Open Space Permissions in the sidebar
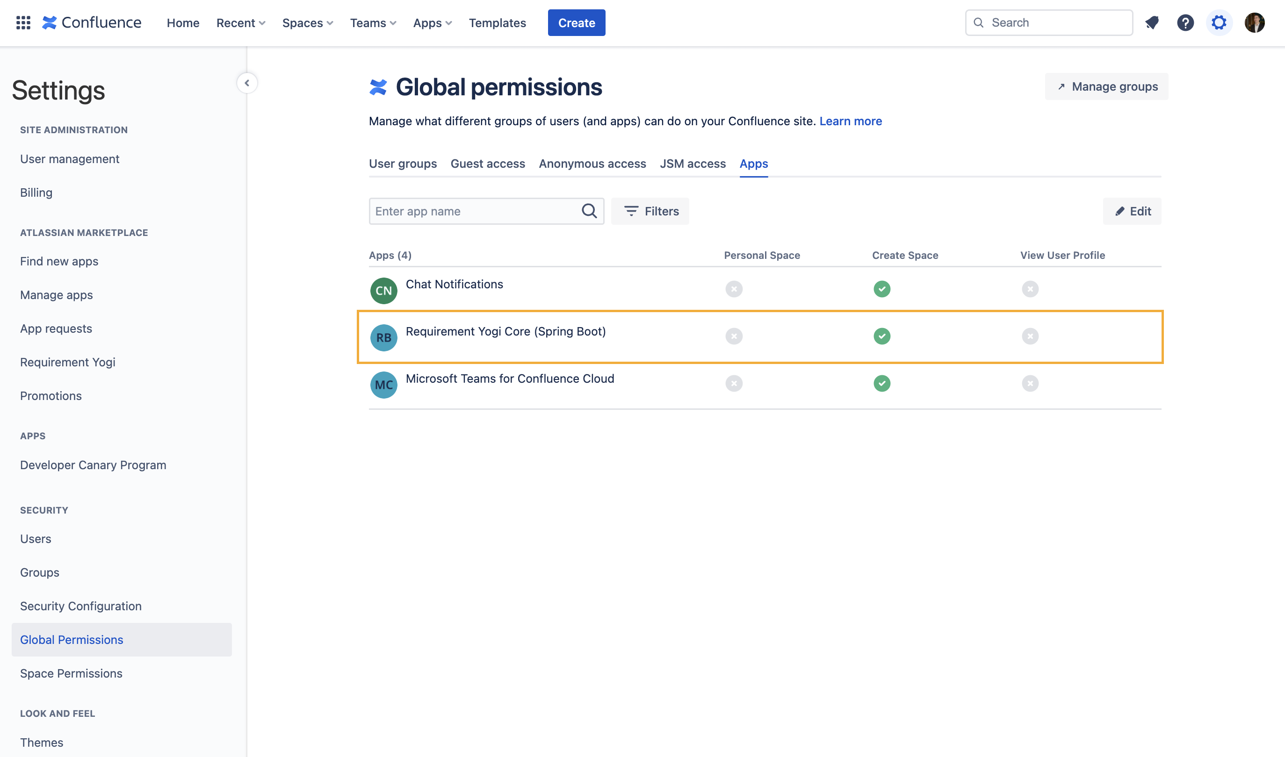Screen dimensions: 1285x757 71,673
